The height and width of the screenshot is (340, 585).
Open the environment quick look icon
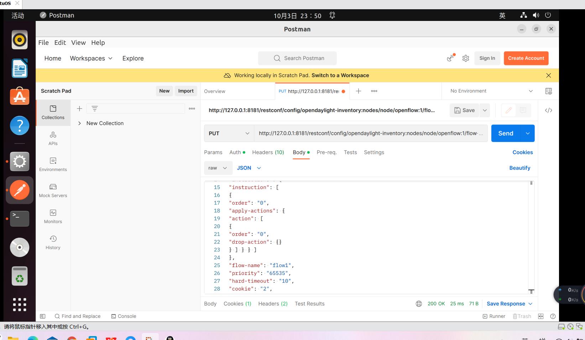[548, 91]
